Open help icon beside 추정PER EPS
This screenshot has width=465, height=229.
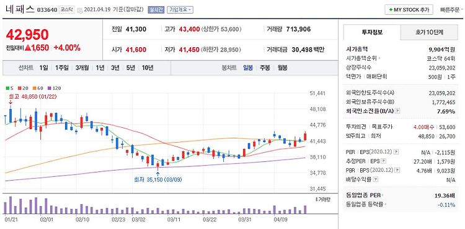click(383, 161)
